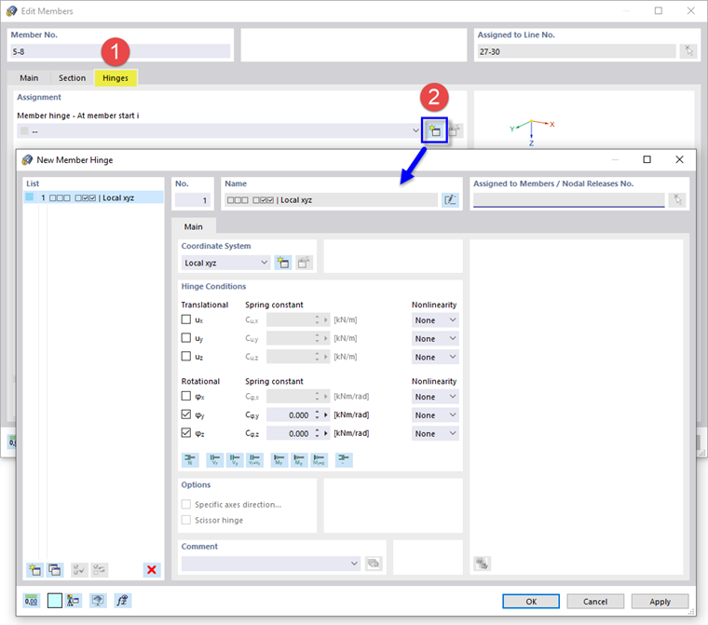This screenshot has width=708, height=625.
Task: Open the formula fx icon
Action: (123, 601)
